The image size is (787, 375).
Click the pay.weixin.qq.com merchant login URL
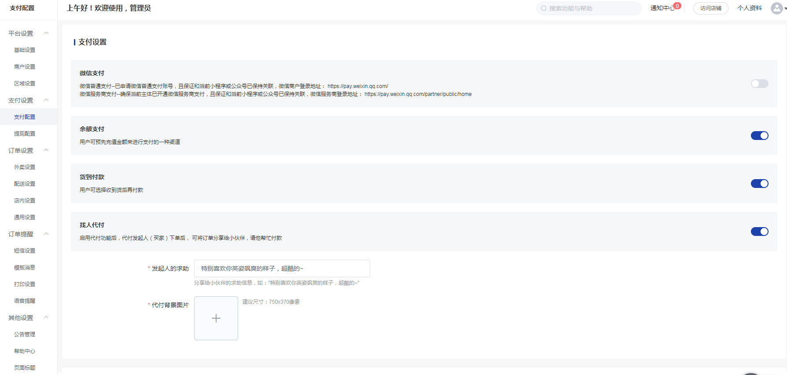[x=358, y=86]
